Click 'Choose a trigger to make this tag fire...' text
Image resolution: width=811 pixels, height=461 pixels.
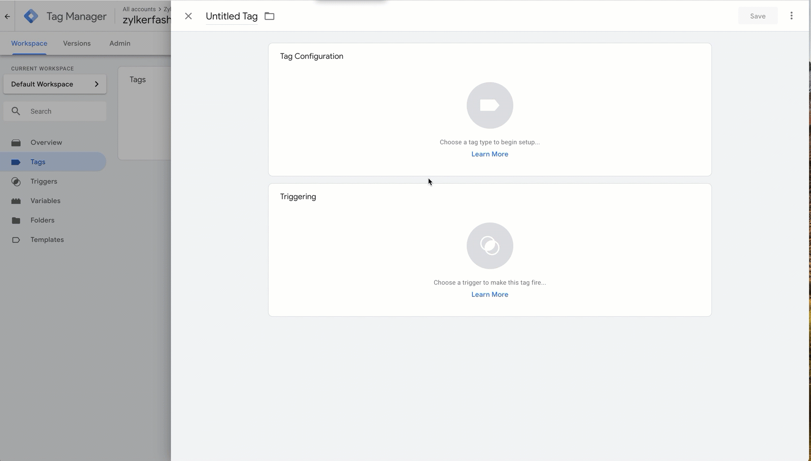tap(490, 283)
